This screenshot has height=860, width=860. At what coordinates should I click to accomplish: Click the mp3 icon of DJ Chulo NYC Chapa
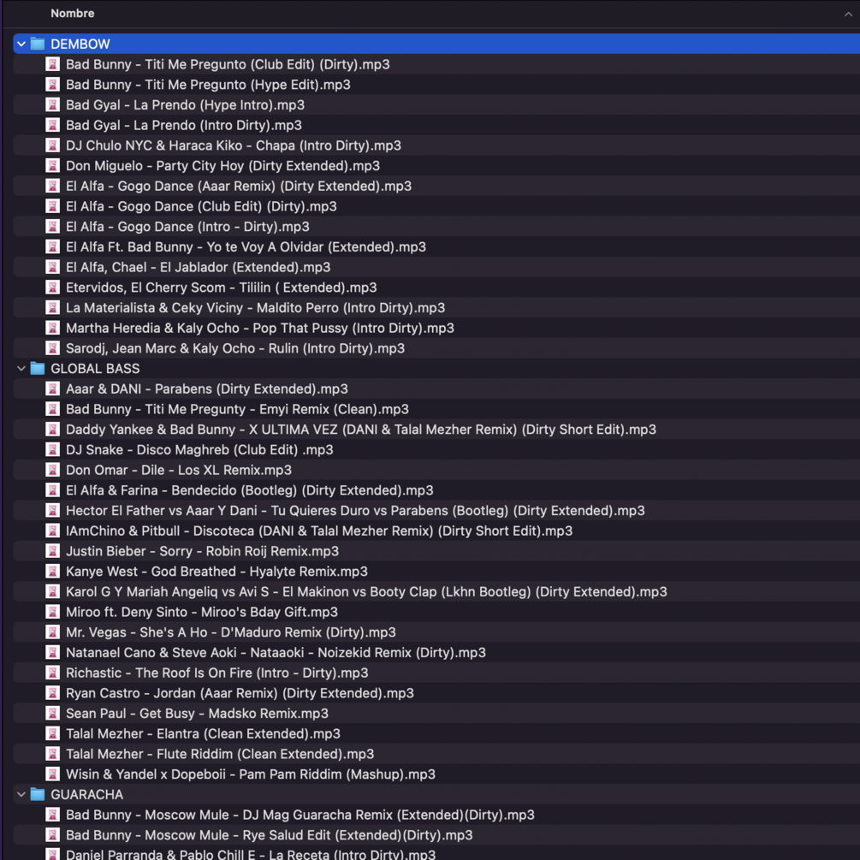point(53,145)
